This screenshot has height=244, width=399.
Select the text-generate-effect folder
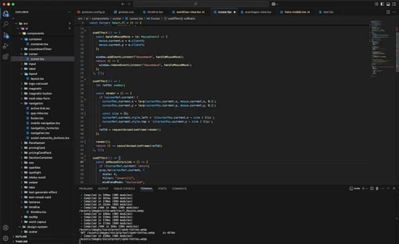point(43,192)
